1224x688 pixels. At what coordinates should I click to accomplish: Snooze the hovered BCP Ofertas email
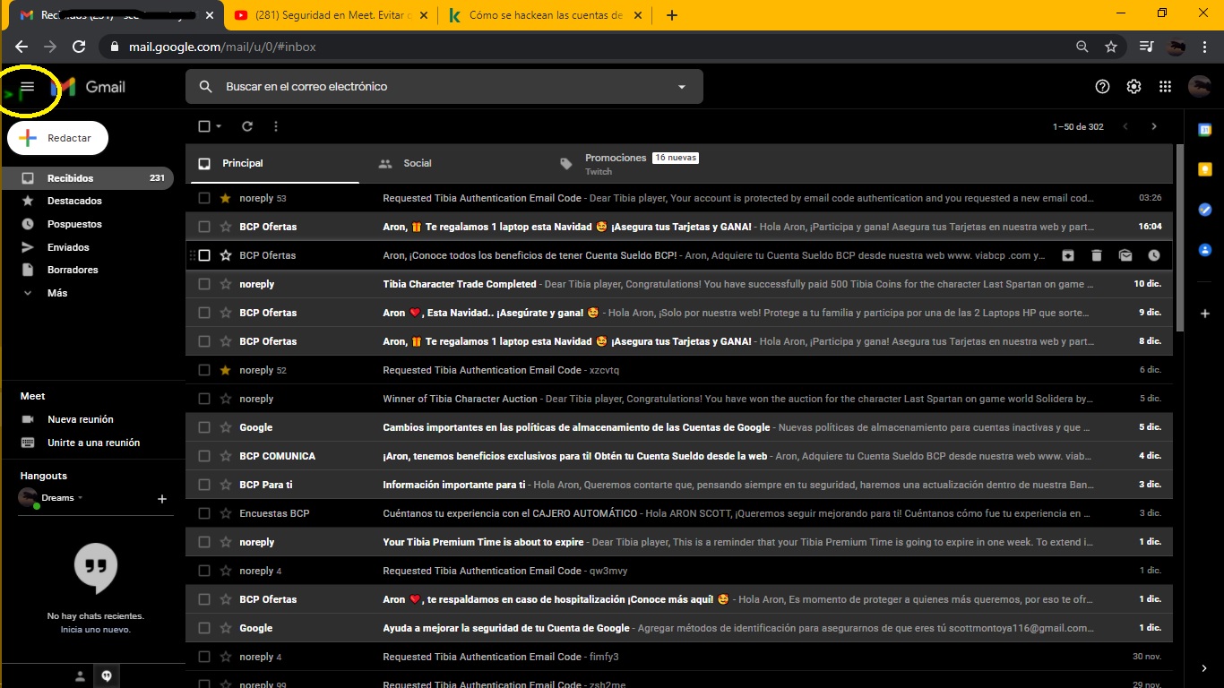(1154, 255)
